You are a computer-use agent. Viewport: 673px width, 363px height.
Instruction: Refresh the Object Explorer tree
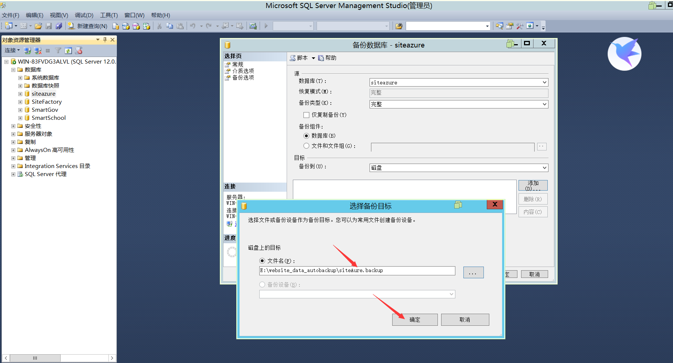pyautogui.click(x=68, y=50)
